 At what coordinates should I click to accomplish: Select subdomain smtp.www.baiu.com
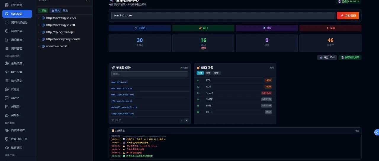122,113
